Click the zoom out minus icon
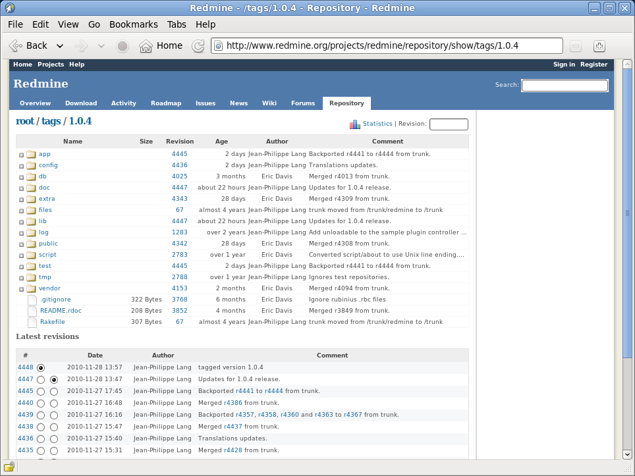635x476 pixels. click(x=576, y=45)
